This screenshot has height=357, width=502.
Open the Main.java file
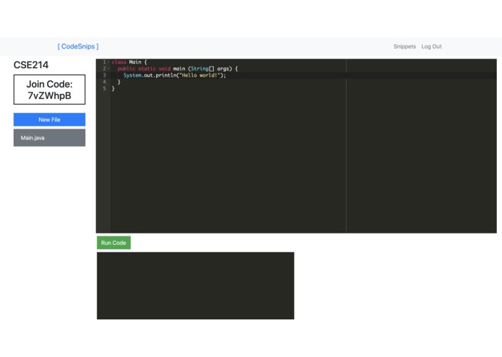click(49, 138)
